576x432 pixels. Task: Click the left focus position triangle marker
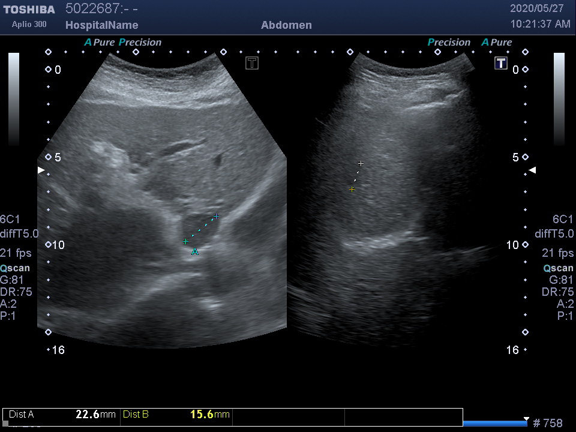point(41,170)
